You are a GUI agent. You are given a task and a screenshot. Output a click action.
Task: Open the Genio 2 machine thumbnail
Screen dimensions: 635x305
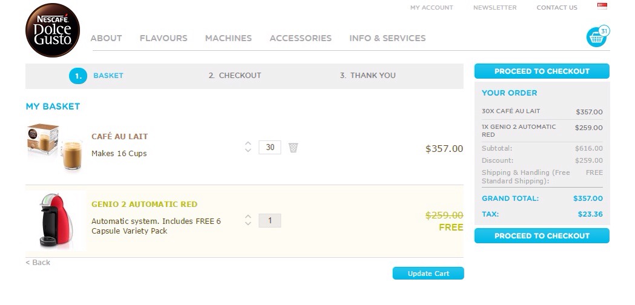[x=55, y=220]
